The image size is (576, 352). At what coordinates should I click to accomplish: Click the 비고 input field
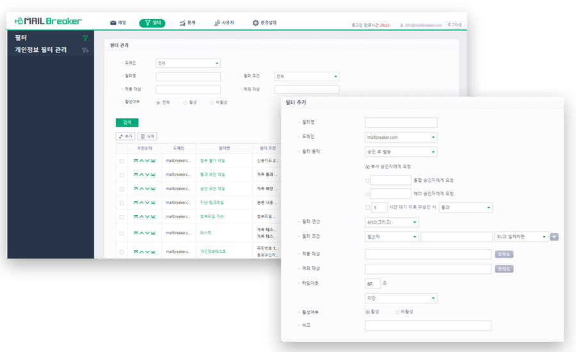[x=428, y=326]
